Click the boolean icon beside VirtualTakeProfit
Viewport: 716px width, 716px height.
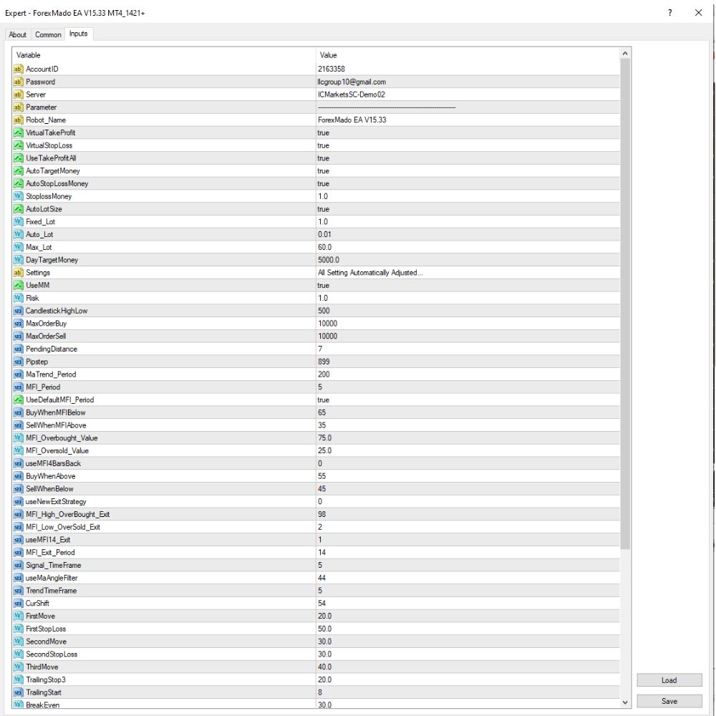tap(19, 132)
